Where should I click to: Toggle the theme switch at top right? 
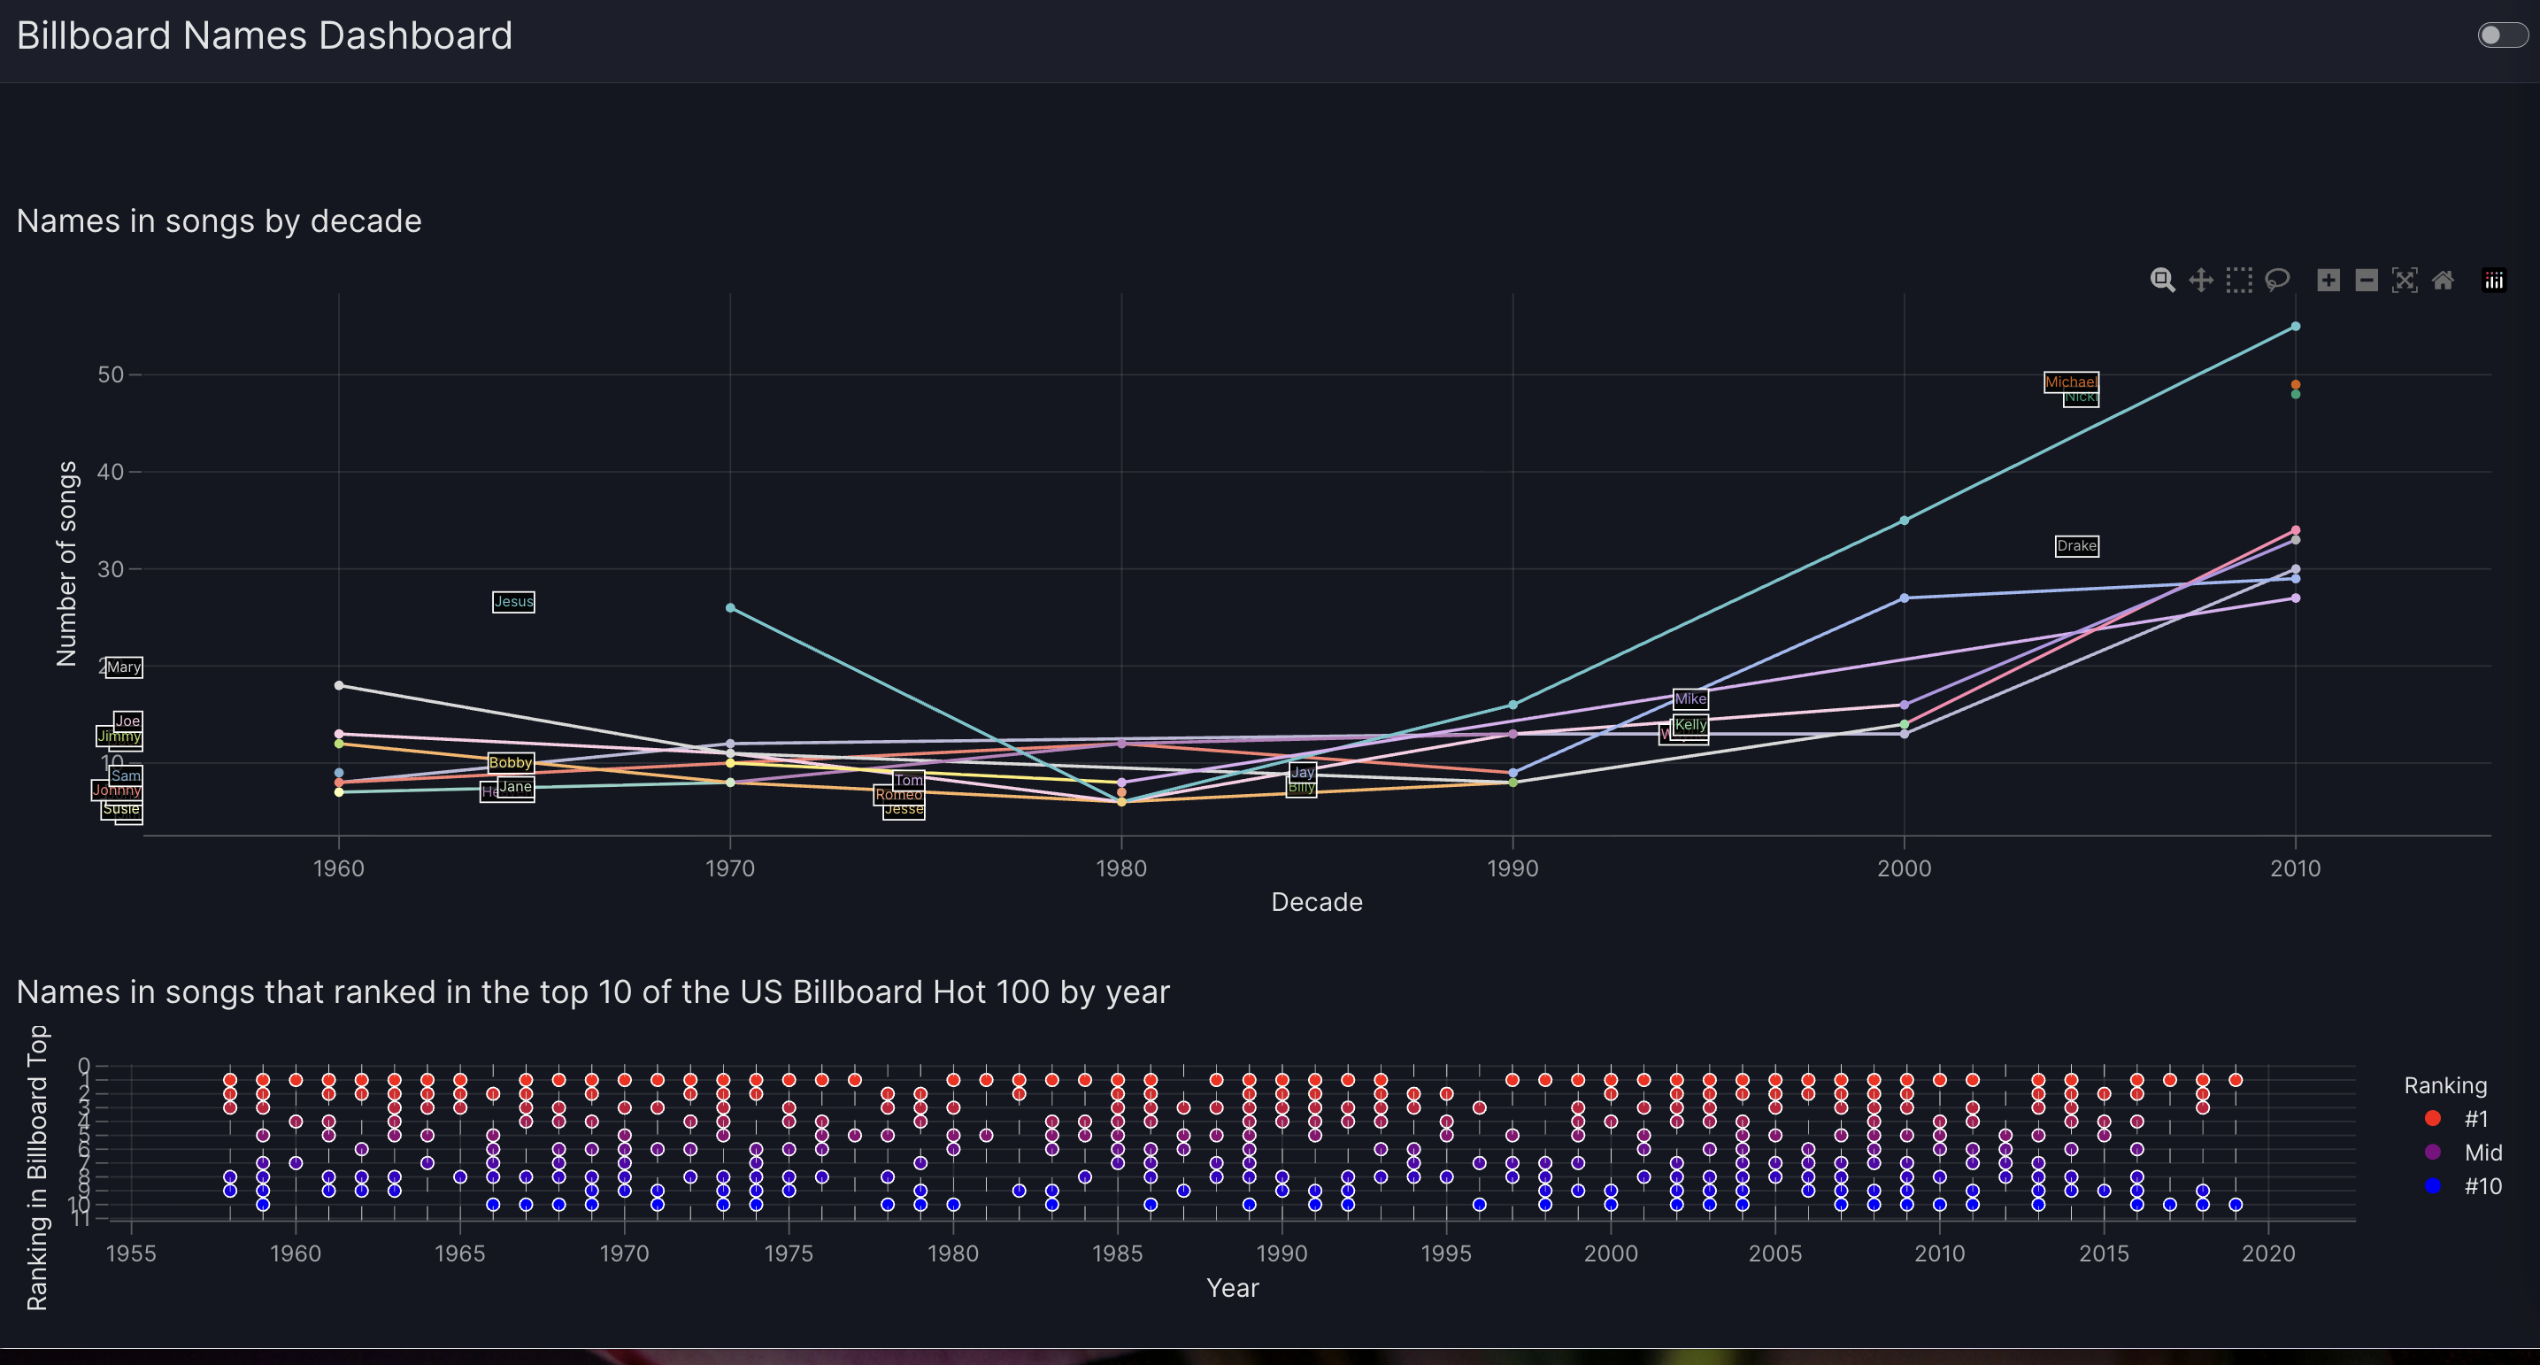(x=2502, y=35)
